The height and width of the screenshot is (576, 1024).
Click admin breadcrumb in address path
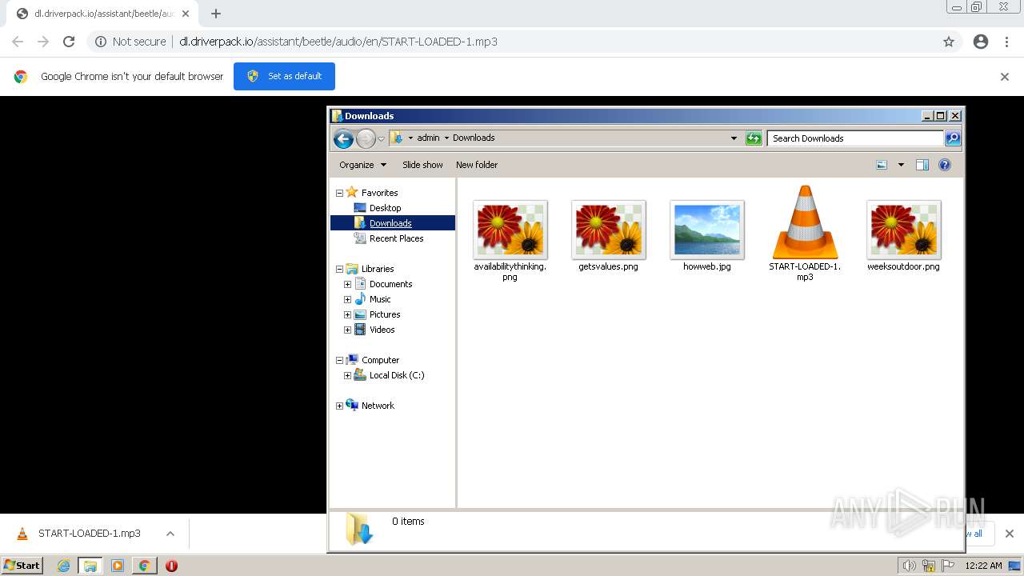pos(428,138)
